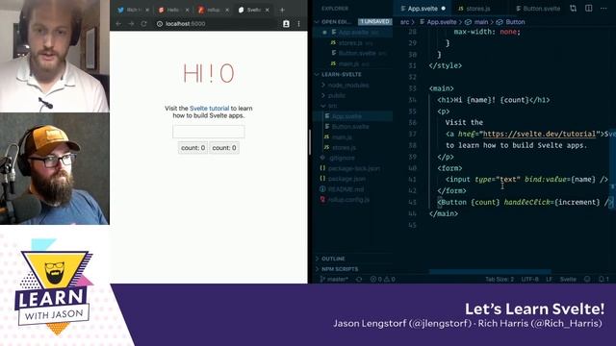616x346 pixels.
Task: Click the 1 Unsaved badge
Action: 375,22
